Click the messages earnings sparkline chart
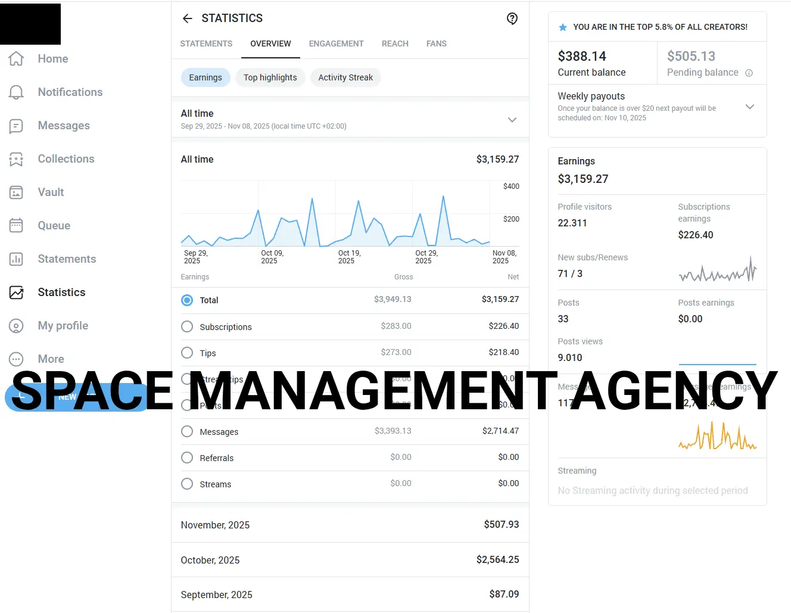The image size is (791, 613). pos(717,435)
